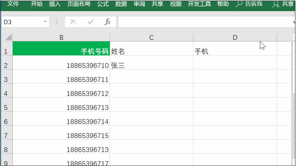Open the 文件 menu

point(13,4)
